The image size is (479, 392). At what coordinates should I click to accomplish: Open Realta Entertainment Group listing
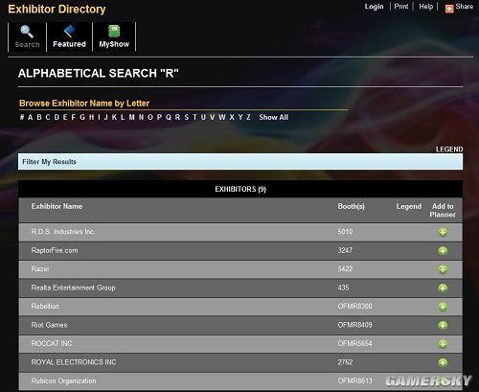73,288
